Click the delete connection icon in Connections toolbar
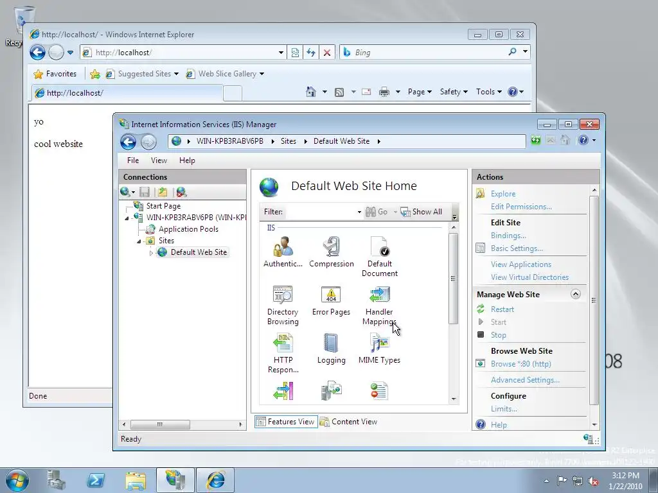This screenshot has width=658, height=493. click(181, 192)
